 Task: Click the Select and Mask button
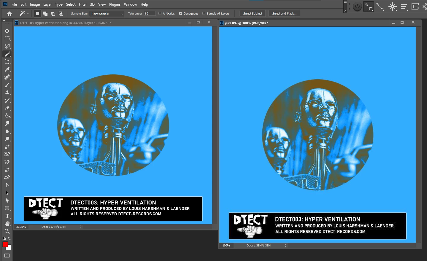click(284, 14)
